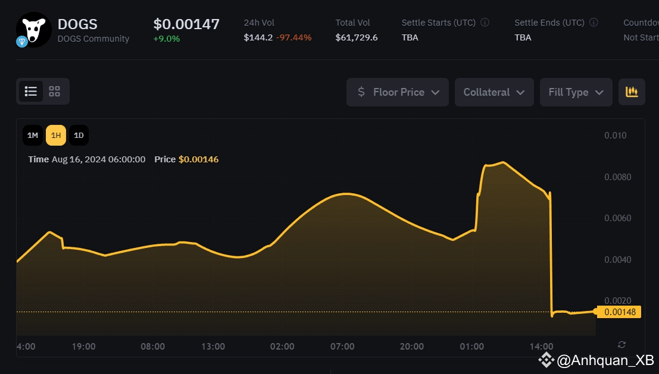Click the 07:00 axis label

click(x=342, y=347)
